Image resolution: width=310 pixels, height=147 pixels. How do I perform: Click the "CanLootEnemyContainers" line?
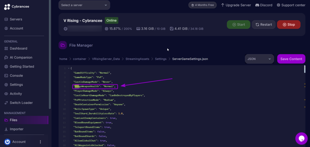tap(95, 118)
